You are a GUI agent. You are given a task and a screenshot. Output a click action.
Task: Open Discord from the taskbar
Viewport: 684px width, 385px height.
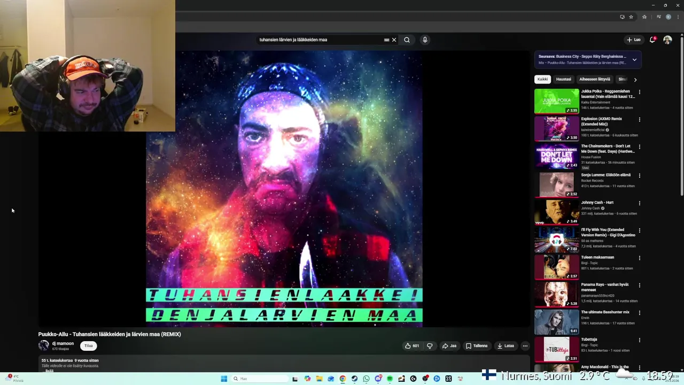click(x=378, y=379)
